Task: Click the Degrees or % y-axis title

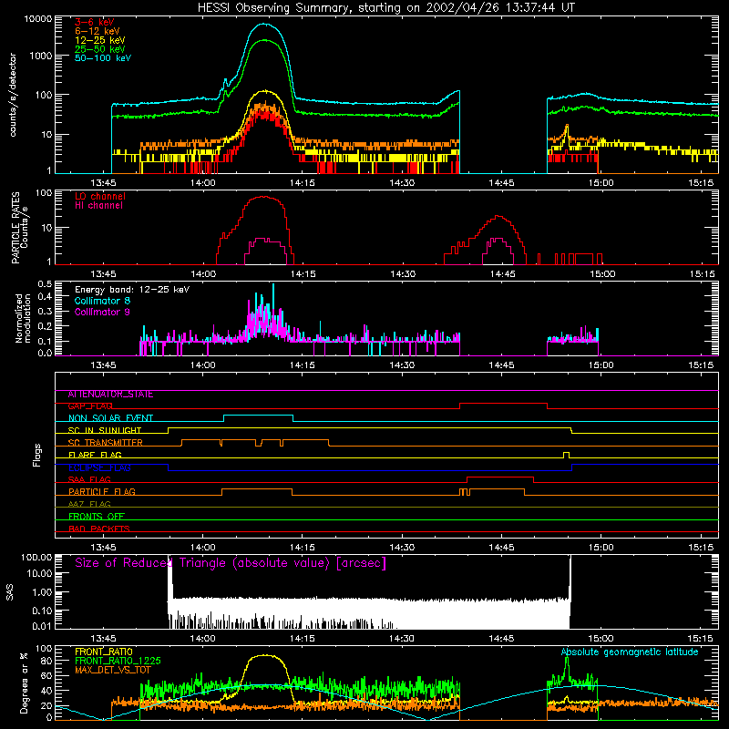Action: 24,683
